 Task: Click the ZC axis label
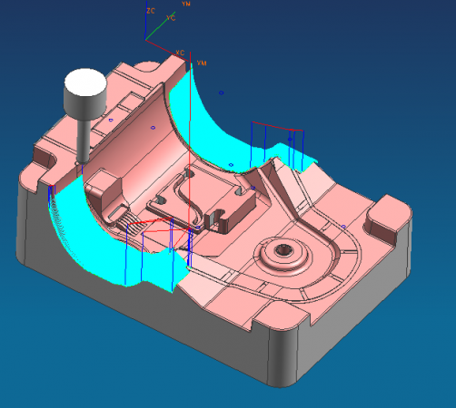(x=151, y=11)
